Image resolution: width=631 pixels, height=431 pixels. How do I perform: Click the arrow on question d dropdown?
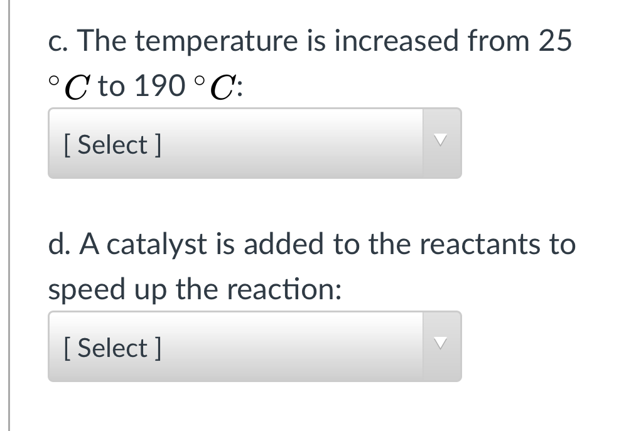pyautogui.click(x=442, y=346)
